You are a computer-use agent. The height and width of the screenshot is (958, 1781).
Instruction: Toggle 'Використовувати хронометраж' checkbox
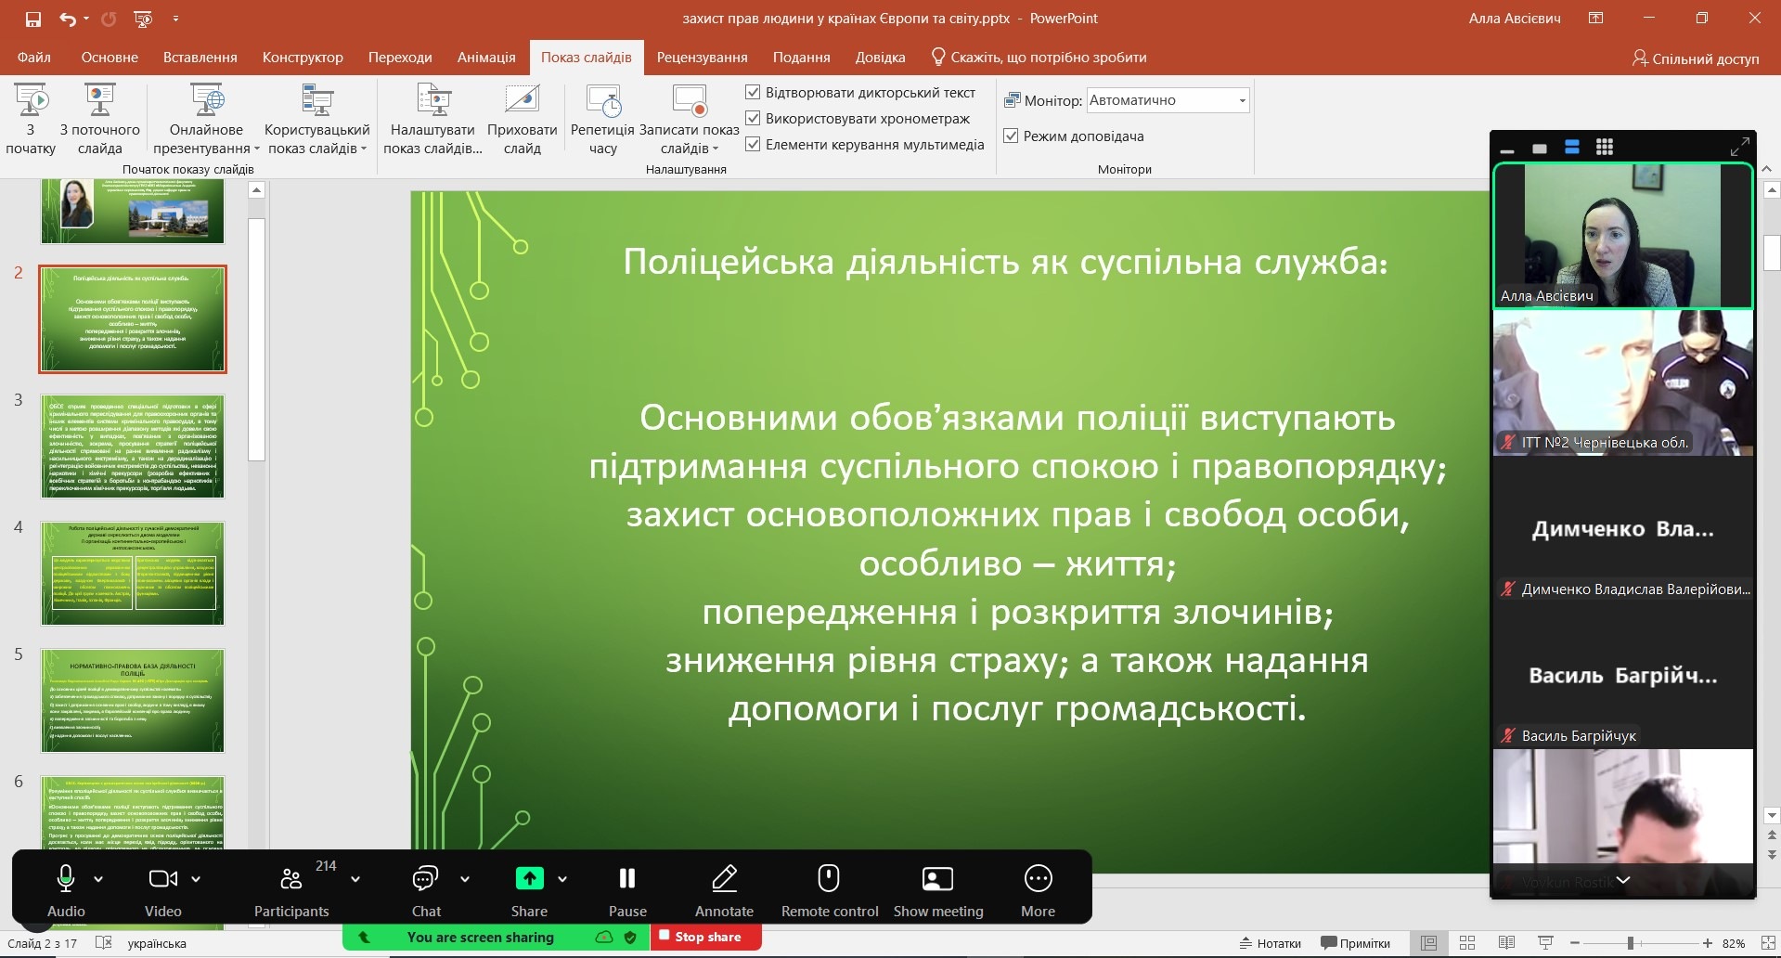tap(753, 119)
